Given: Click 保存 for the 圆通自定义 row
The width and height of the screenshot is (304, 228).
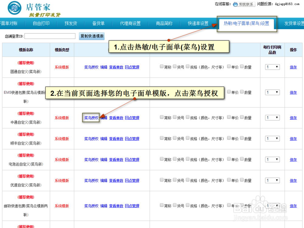Looking at the screenshot, I should [293, 67].
